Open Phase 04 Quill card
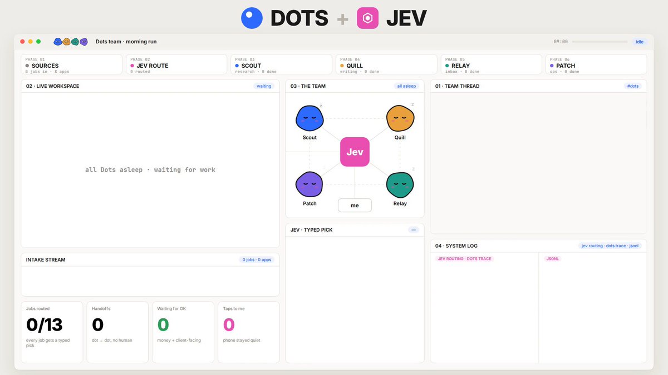Image resolution: width=668 pixels, height=375 pixels. (386, 64)
